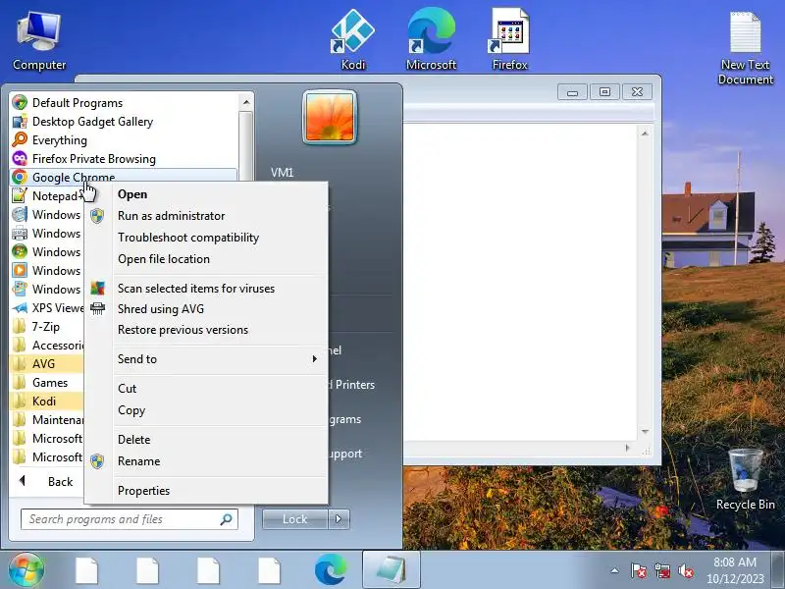Open the Computer desktop icon
This screenshot has width=785, height=589.
click(x=39, y=42)
